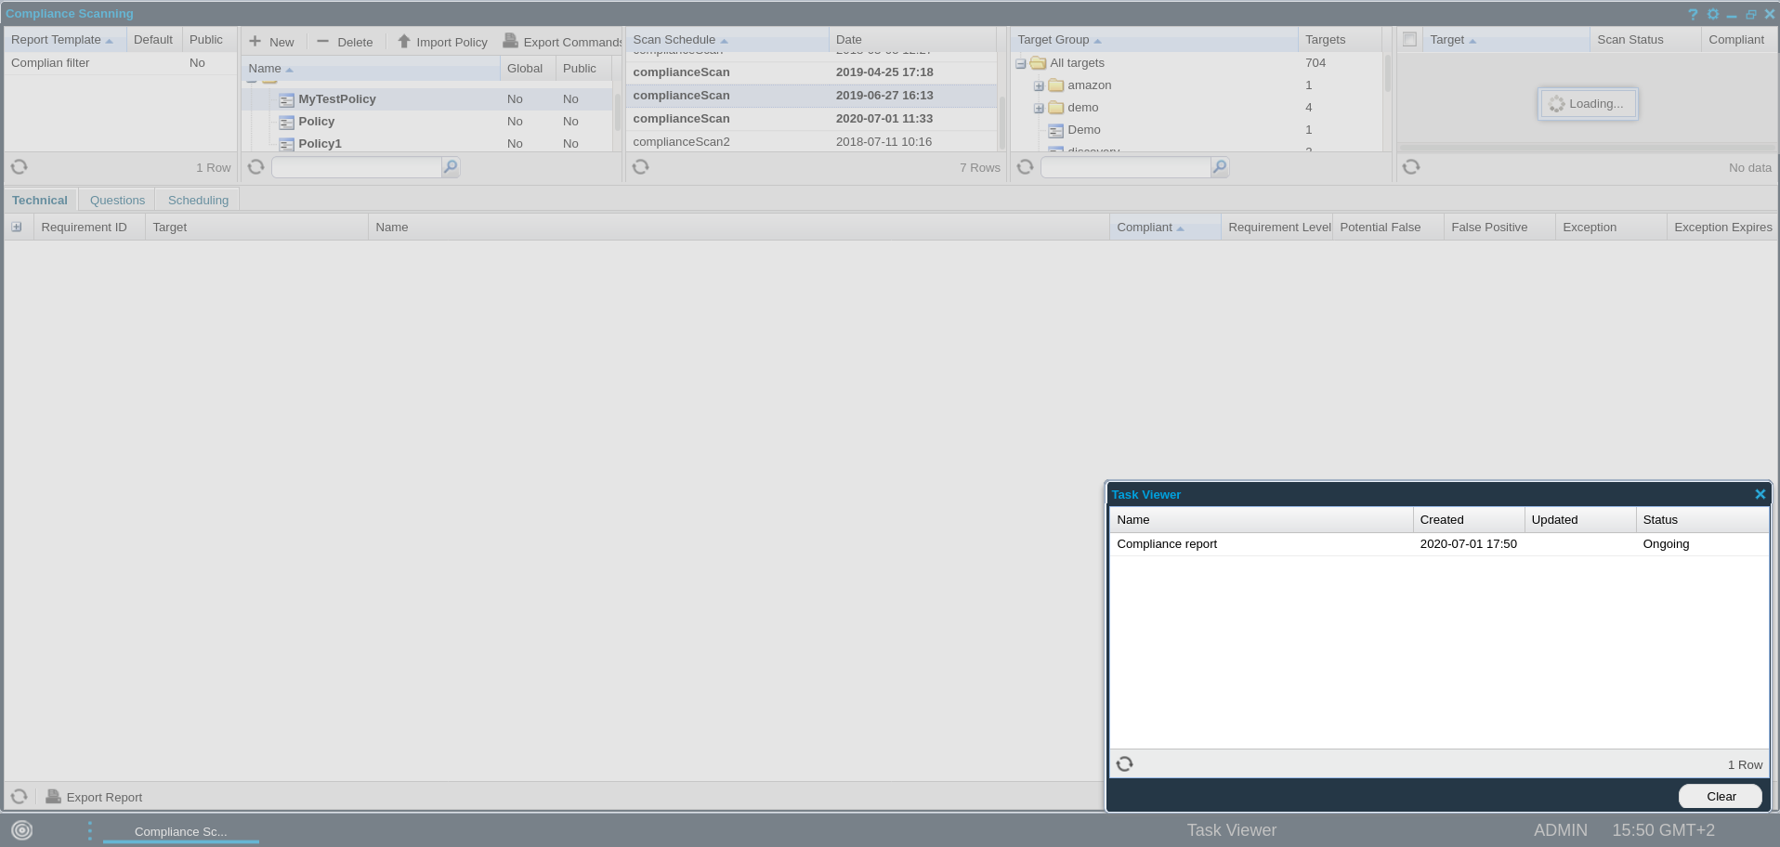Click the settings gear in the title bar

click(1712, 14)
